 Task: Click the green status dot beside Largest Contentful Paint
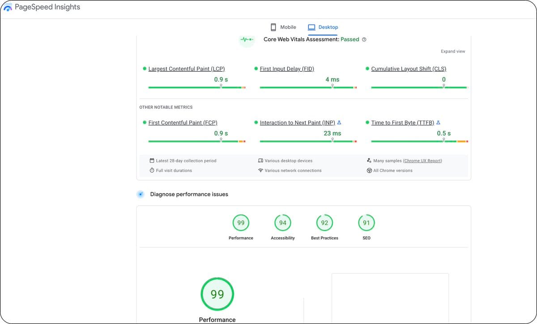point(145,69)
